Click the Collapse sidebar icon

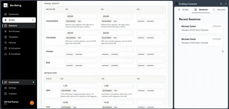[5, 94]
